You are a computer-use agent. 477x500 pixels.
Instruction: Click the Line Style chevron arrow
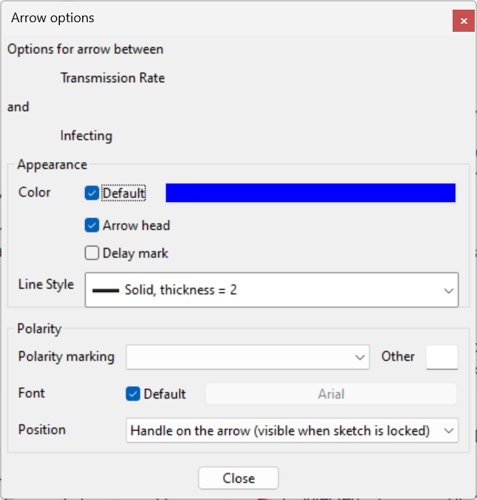(x=448, y=291)
